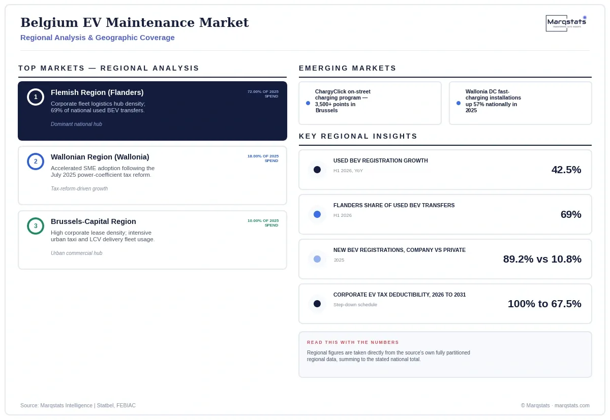Click the 69% value
The image size is (610, 420).
[571, 214]
